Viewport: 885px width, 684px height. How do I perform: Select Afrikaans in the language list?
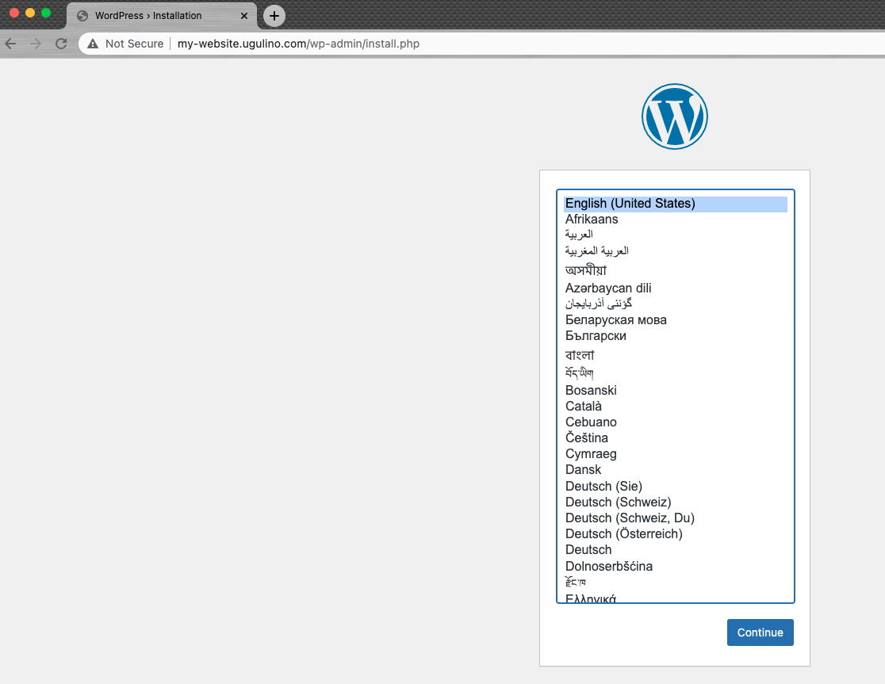(676, 220)
